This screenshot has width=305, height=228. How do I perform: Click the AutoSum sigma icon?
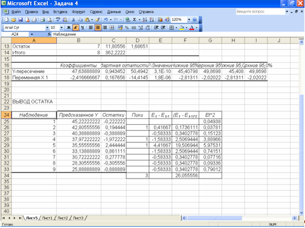coord(135,20)
